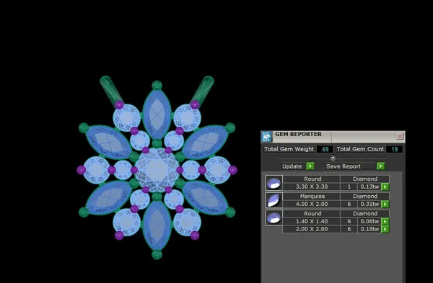Click green arrow next to 0.13tw
The image size is (433, 283).
[385, 187]
